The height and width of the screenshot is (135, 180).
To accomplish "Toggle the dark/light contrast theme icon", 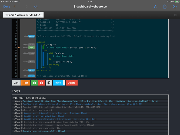I will tap(175, 15).
